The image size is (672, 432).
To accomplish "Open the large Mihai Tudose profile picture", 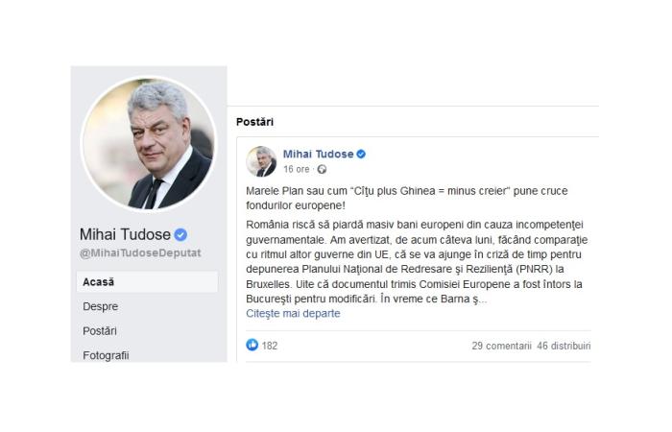I will (148, 143).
